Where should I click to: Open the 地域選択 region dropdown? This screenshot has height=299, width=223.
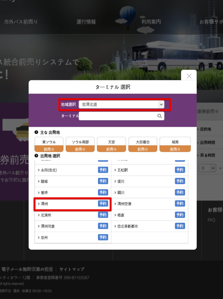(x=122, y=105)
